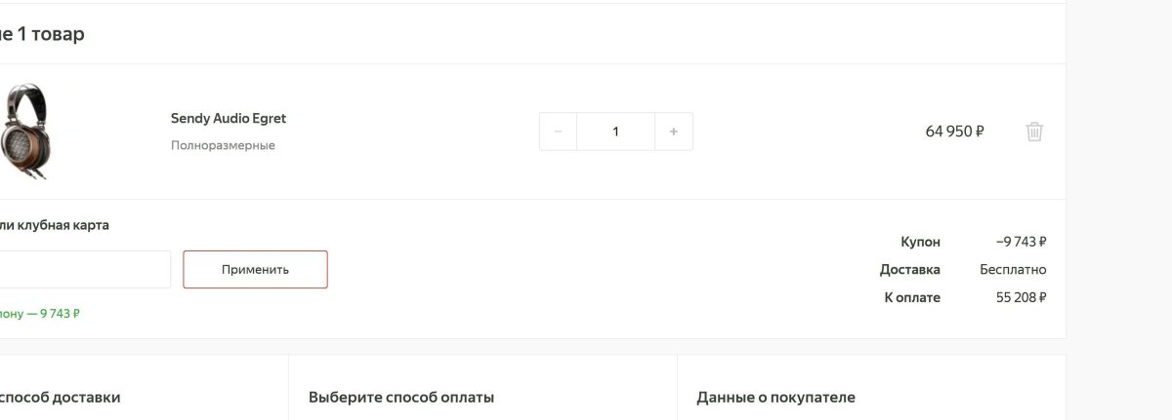Go to the Выберите способ оплаты heading
1172x420 pixels.
(x=401, y=398)
